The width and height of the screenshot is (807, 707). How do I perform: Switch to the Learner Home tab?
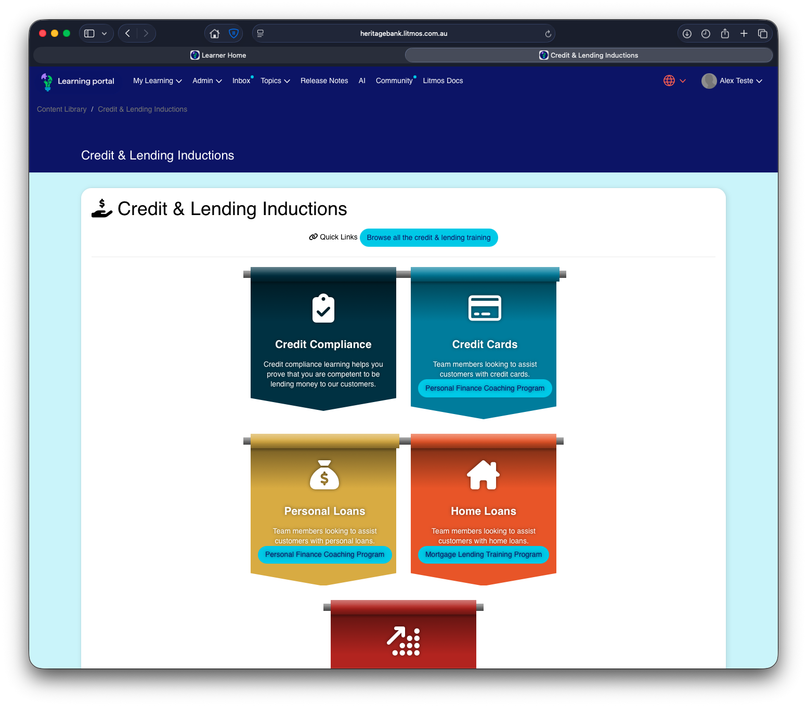pos(218,55)
